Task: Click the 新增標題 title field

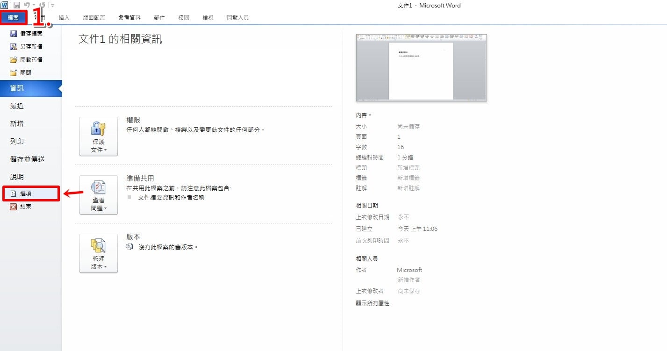Action: 409,168
